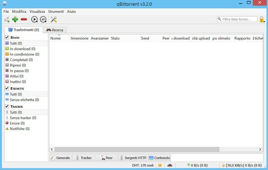Click the pause all torrents icon
The width and height of the screenshot is (268, 170).
tap(43, 19)
